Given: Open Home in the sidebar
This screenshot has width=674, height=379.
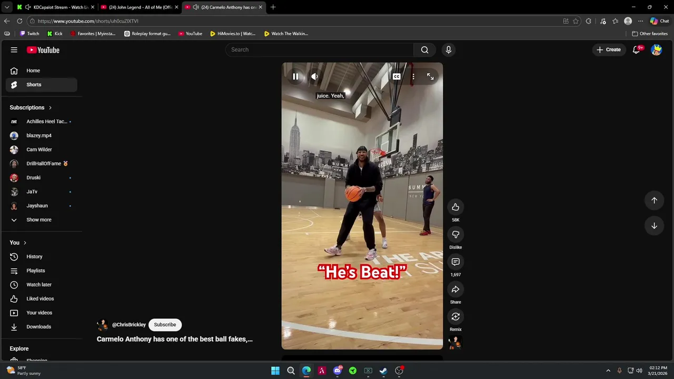Looking at the screenshot, I should (42, 71).
